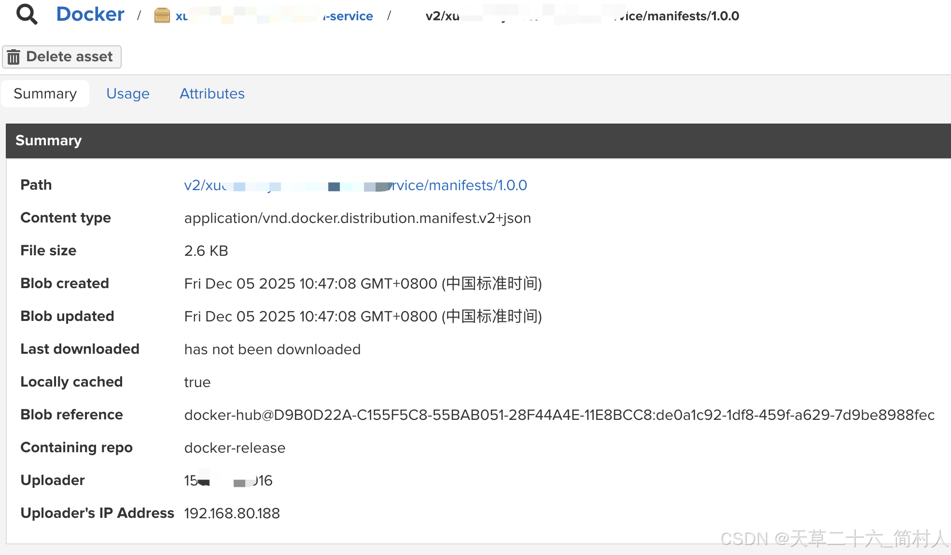The width and height of the screenshot is (951, 555).
Task: Switch to the Attributes tab
Action: tap(212, 94)
